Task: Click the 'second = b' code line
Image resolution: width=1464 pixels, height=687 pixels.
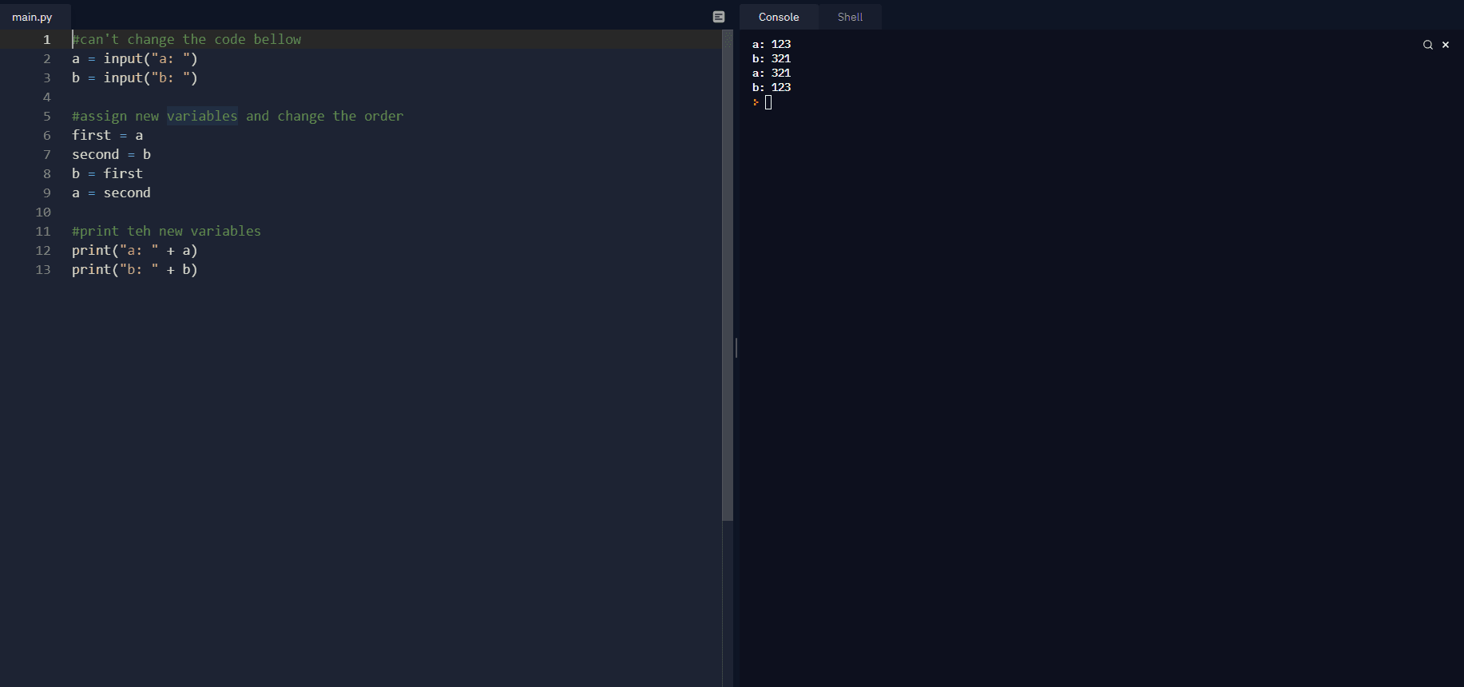Action: click(x=111, y=154)
